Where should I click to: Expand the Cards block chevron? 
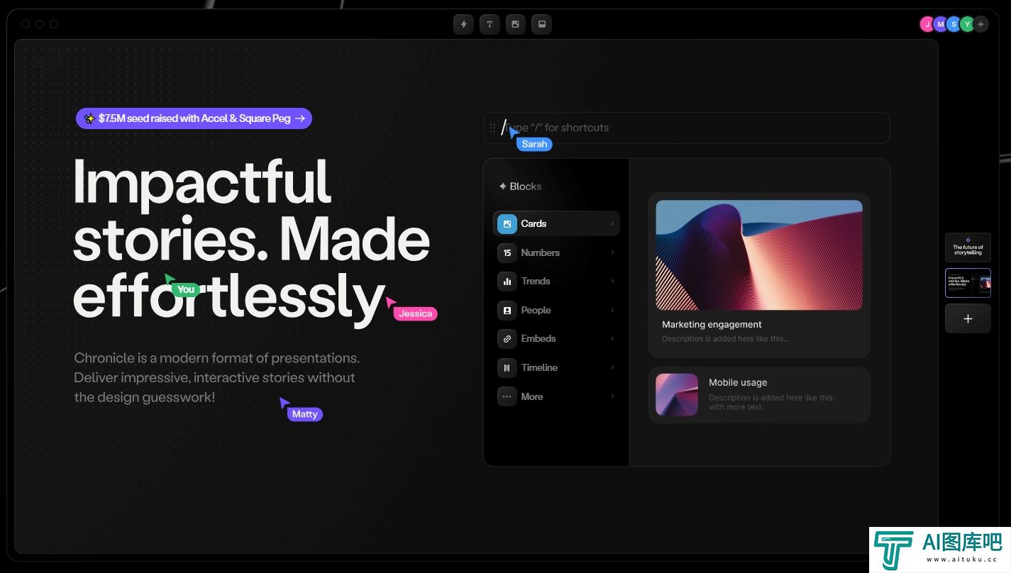(x=612, y=224)
